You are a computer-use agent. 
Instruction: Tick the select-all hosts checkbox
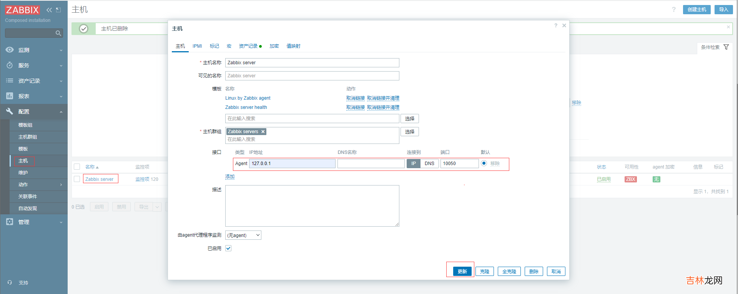click(77, 167)
